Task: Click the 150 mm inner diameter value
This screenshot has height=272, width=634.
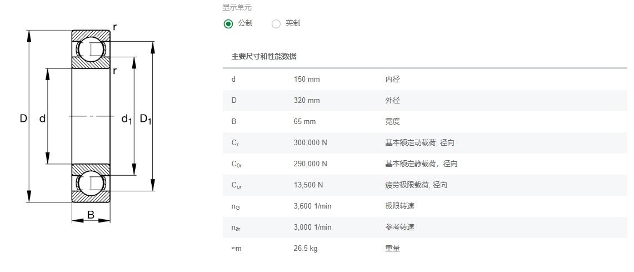Action: pos(307,80)
